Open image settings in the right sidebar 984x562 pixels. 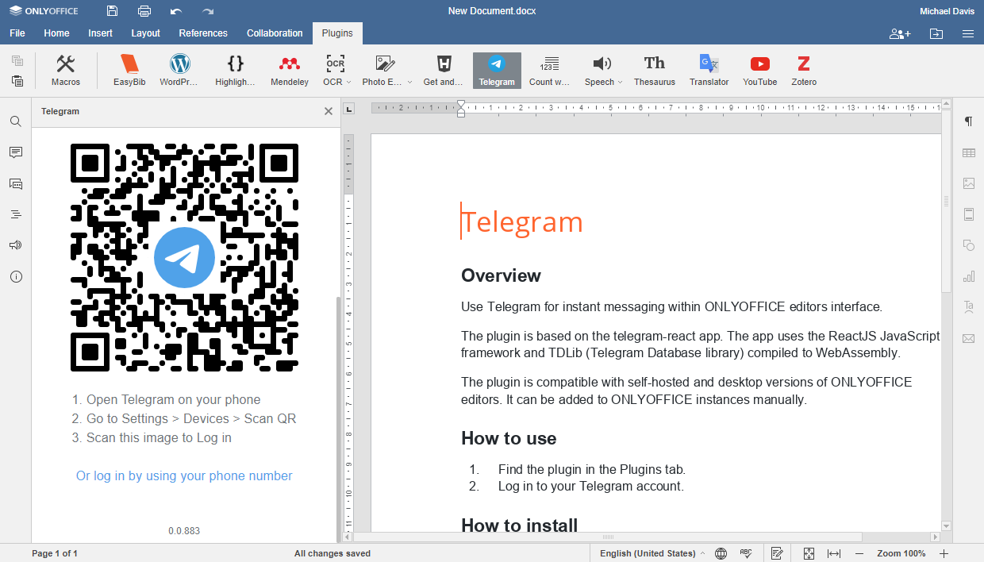tap(968, 183)
